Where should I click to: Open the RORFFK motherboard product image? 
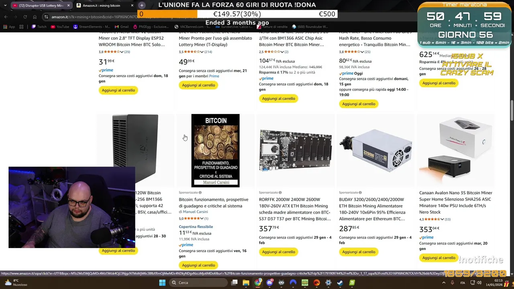[x=296, y=151]
